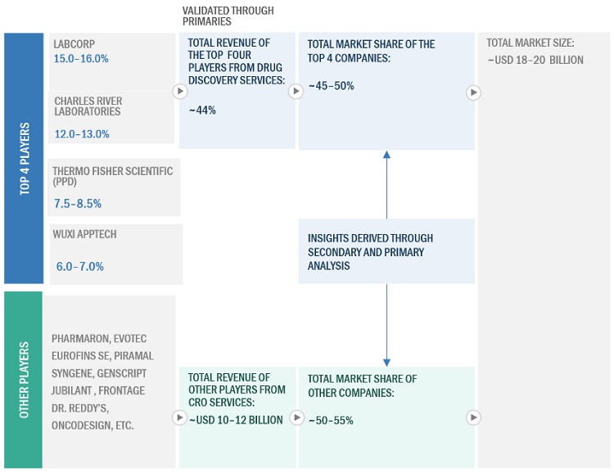
Task: Click Total Market Size USD 18–20 billion panel
Action: tap(544, 246)
